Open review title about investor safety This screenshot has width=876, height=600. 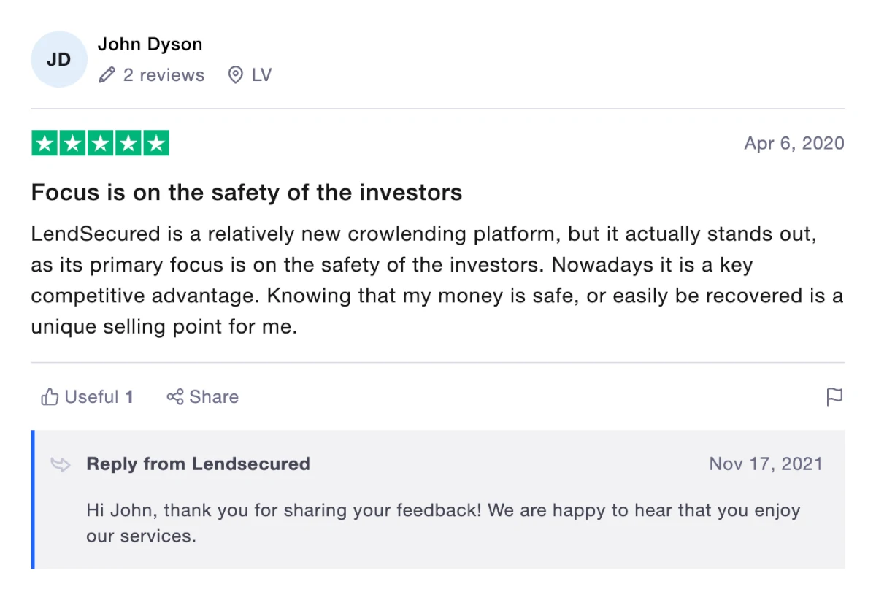click(247, 193)
